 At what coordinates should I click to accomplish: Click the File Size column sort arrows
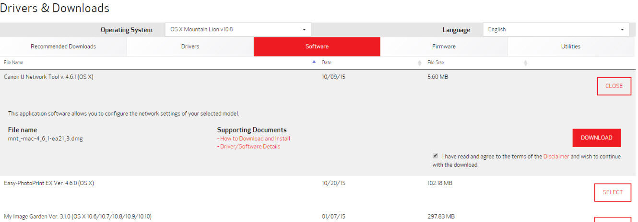point(525,63)
